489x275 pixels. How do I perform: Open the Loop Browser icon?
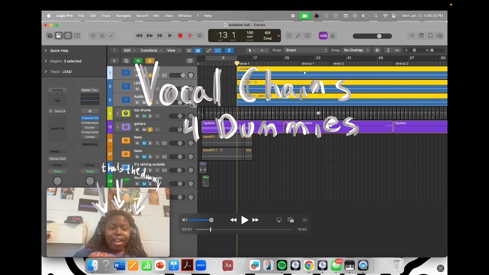coord(430,36)
